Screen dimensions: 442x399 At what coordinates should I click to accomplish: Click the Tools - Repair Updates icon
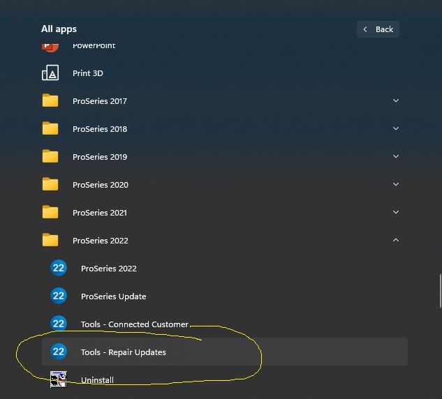click(x=59, y=352)
